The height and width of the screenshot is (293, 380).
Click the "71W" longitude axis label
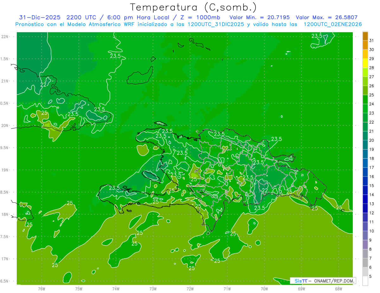[227, 289]
